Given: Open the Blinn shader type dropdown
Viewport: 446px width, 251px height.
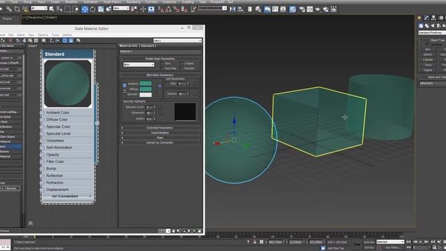Looking at the screenshot, I should [x=139, y=65].
